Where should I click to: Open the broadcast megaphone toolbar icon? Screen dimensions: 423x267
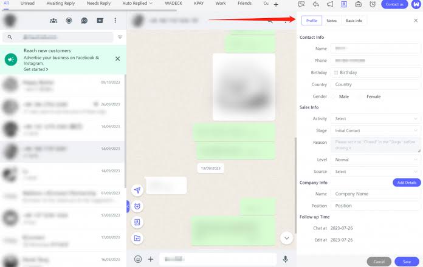coord(330,4)
